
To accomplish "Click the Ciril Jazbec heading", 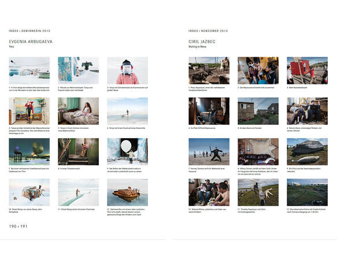I will coord(202,42).
